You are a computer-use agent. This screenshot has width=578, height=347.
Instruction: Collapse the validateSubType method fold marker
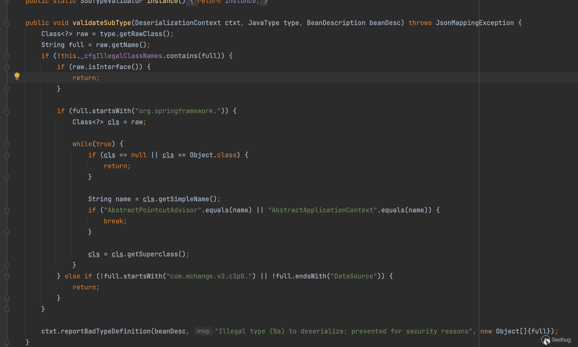[7, 23]
